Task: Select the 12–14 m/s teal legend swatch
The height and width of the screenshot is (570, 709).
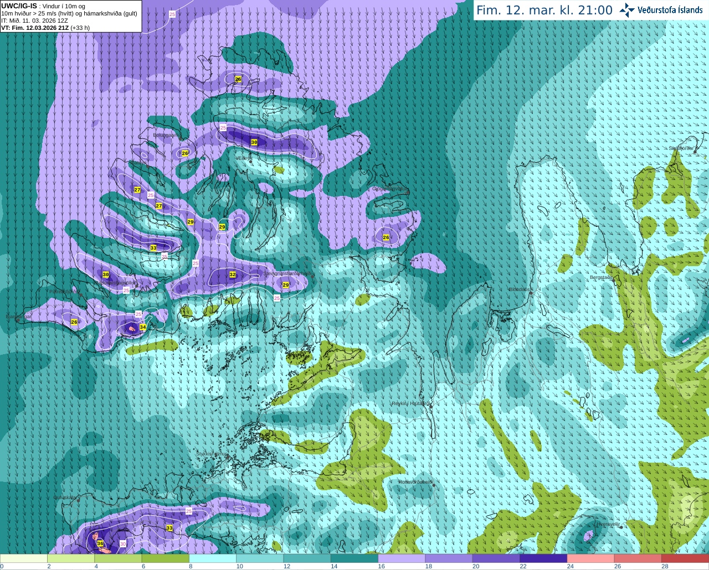Action: click(307, 558)
